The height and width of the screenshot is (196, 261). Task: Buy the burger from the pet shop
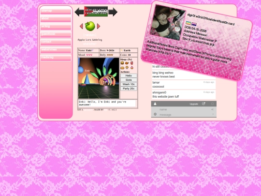122,63
